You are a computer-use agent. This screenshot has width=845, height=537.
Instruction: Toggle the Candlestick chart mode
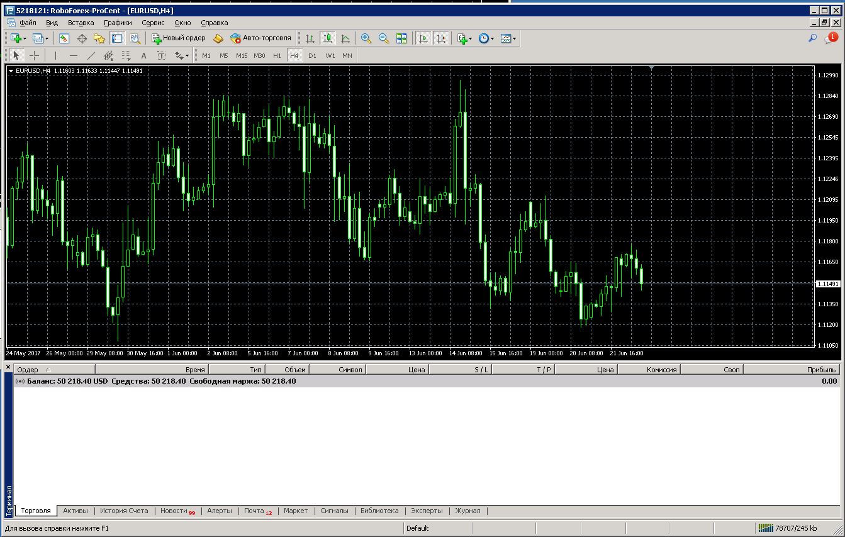coord(327,38)
